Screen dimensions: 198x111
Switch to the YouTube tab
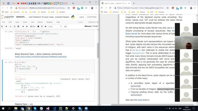(x=18, y=3)
